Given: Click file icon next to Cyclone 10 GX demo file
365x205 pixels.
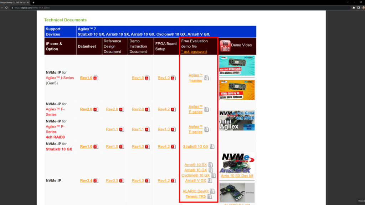Looking at the screenshot, I should (x=214, y=175).
